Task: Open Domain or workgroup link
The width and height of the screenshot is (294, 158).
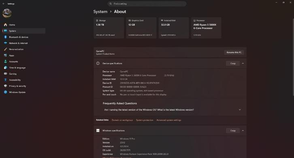Action: pyautogui.click(x=122, y=120)
